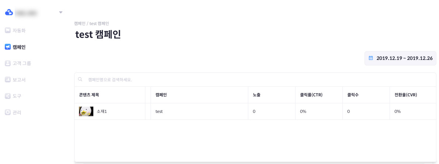
Task: Open the 2019.12.19 ~ 2019.12.26 date range
Action: tap(400, 58)
